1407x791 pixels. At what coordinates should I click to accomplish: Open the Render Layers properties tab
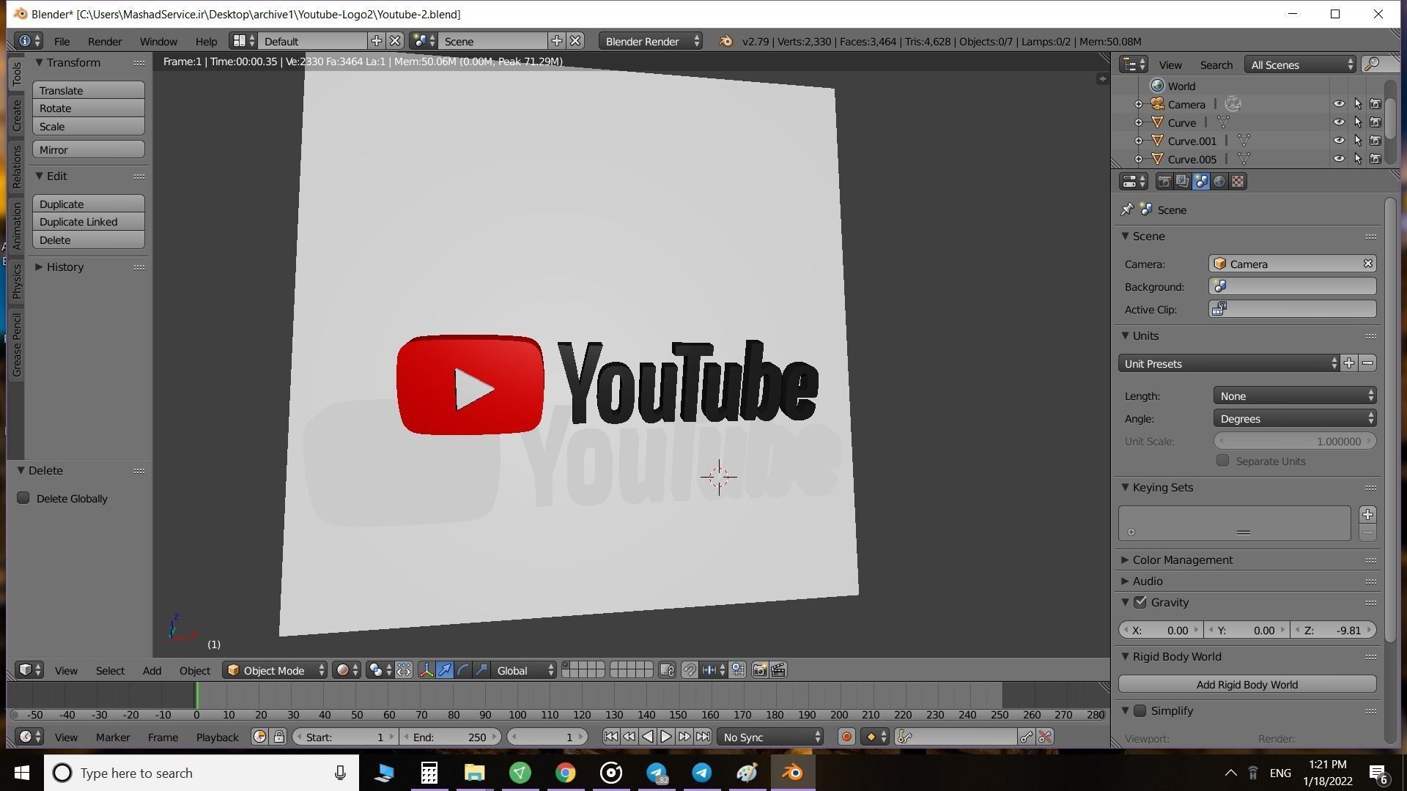pyautogui.click(x=1183, y=182)
